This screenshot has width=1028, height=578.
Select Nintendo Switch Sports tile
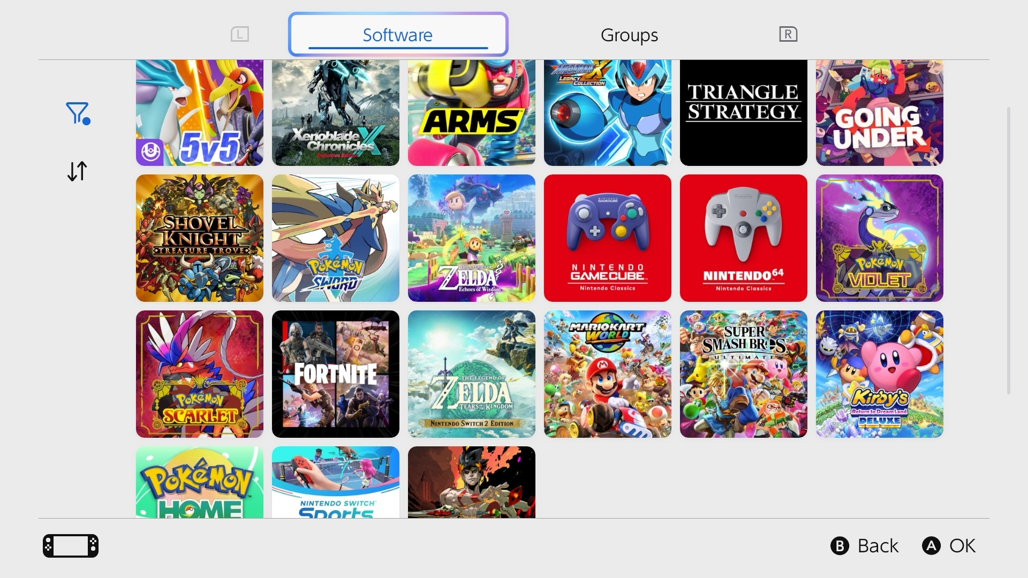pyautogui.click(x=336, y=482)
